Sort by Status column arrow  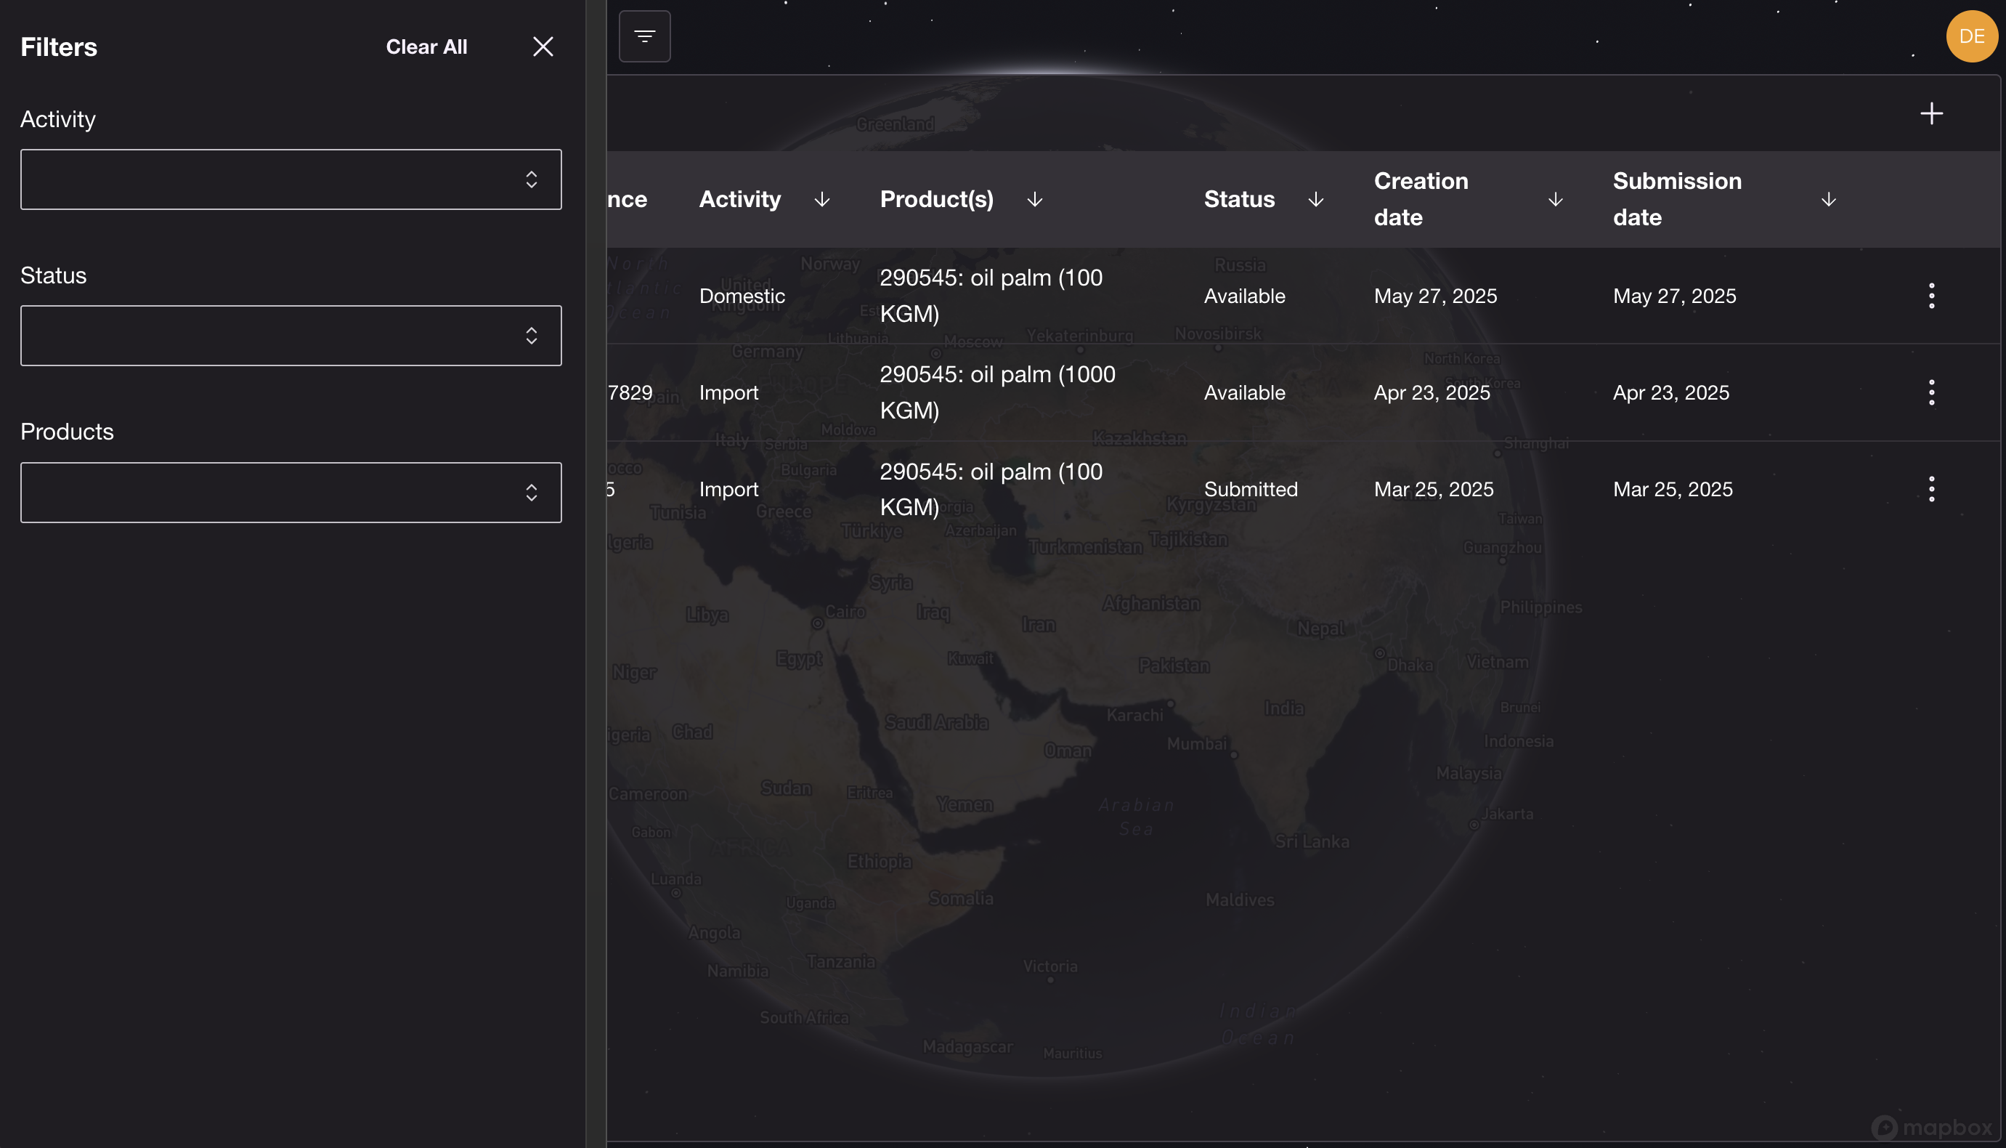tap(1315, 200)
